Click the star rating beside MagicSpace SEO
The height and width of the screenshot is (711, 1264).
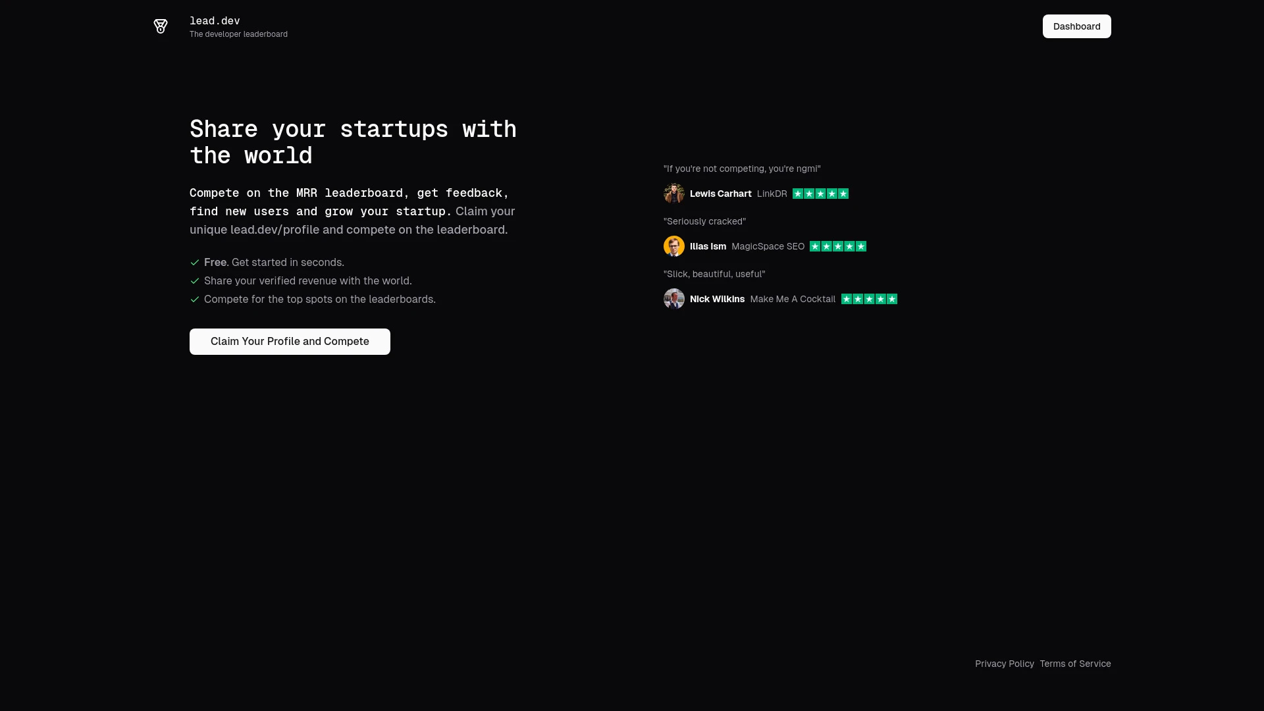tap(837, 246)
